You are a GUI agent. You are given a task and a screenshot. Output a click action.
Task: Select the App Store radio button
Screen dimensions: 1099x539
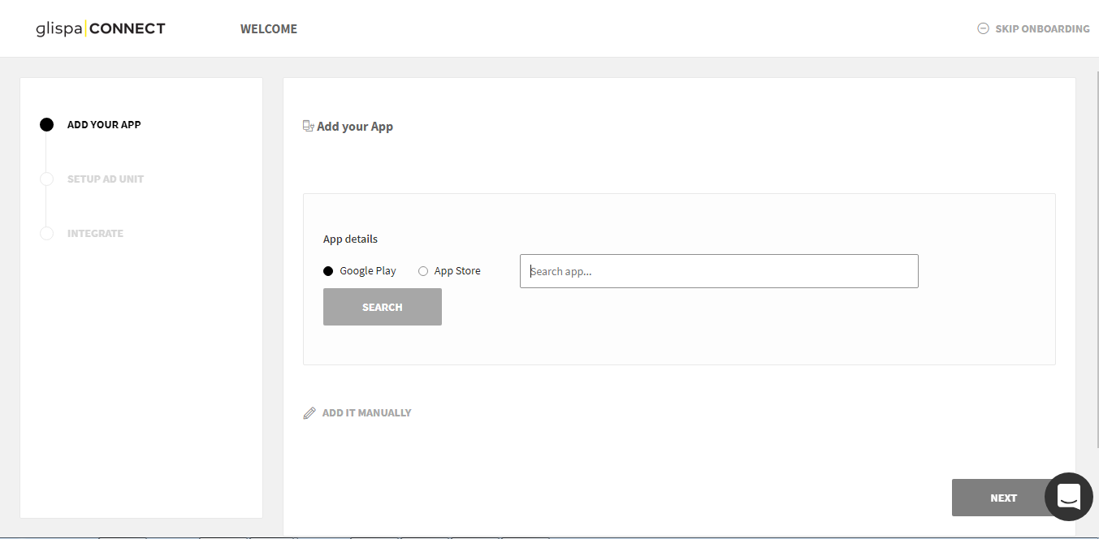(x=423, y=271)
